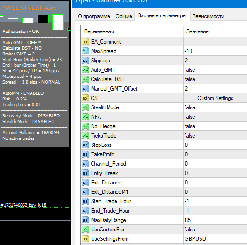The image size is (247, 245).
Task: Click the AutoMM - ENABLED text
Action: [x=23, y=93]
